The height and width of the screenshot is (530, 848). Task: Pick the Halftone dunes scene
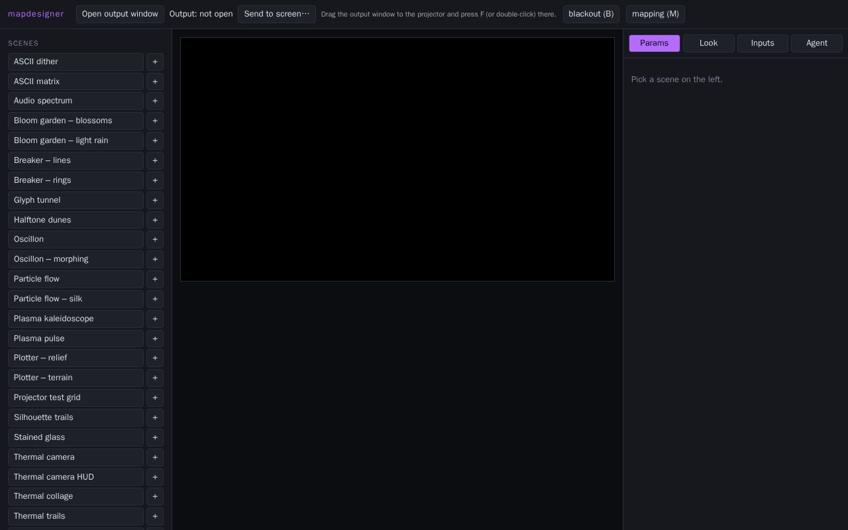76,220
